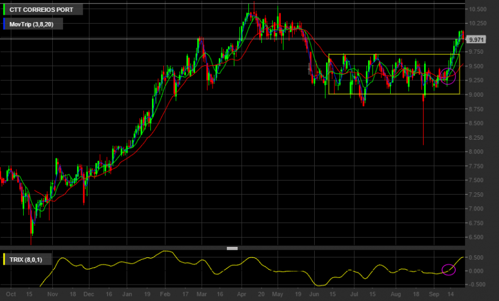
Task: Click the green color bar beside CTT CORREIOS PORT
Action: coord(4,10)
